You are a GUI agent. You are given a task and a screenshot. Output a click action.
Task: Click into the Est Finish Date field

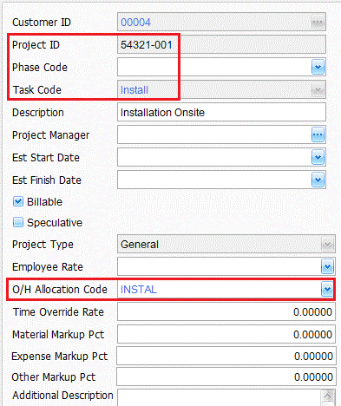click(221, 180)
